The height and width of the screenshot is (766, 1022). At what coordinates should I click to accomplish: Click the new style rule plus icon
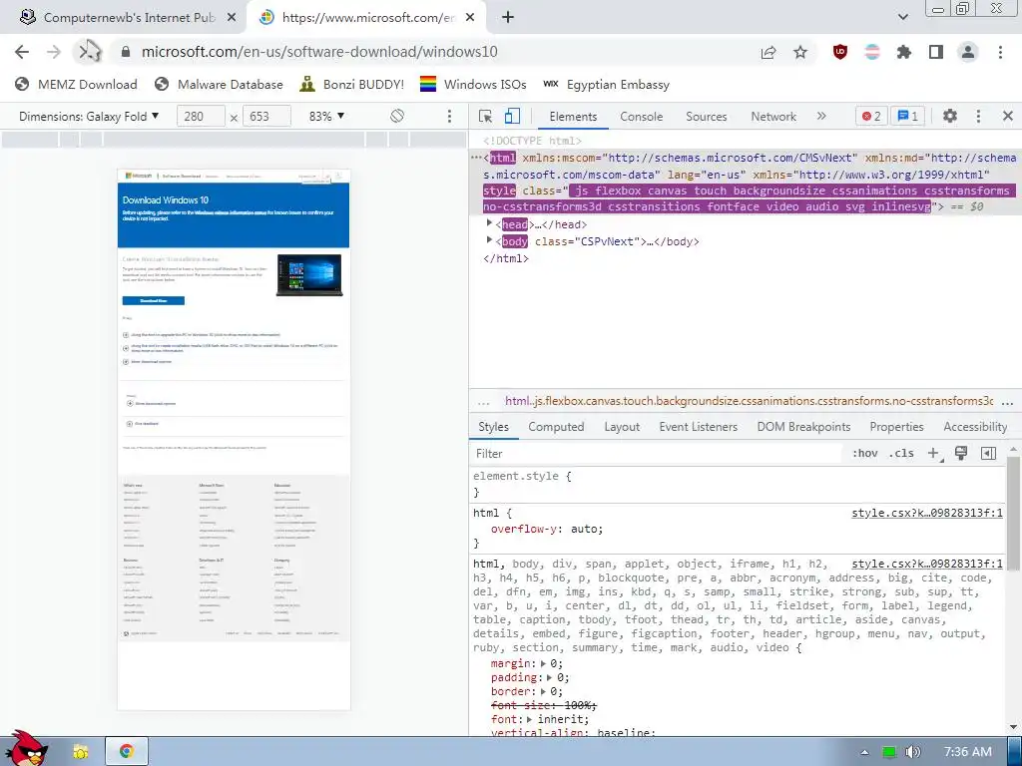click(934, 454)
